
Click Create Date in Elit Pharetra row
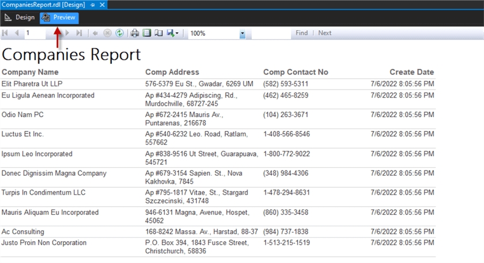click(403, 84)
